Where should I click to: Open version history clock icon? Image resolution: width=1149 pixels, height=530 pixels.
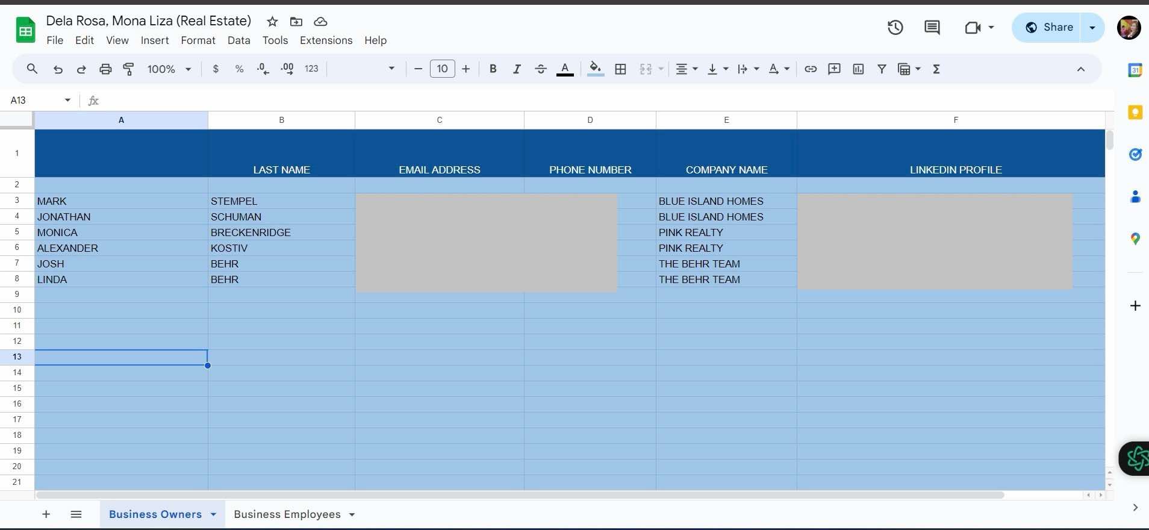coord(895,28)
